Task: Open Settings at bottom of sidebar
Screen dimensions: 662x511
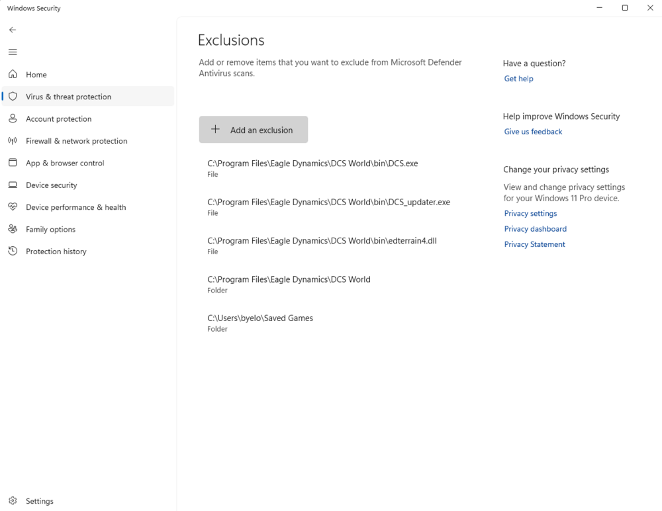Action: (x=39, y=501)
